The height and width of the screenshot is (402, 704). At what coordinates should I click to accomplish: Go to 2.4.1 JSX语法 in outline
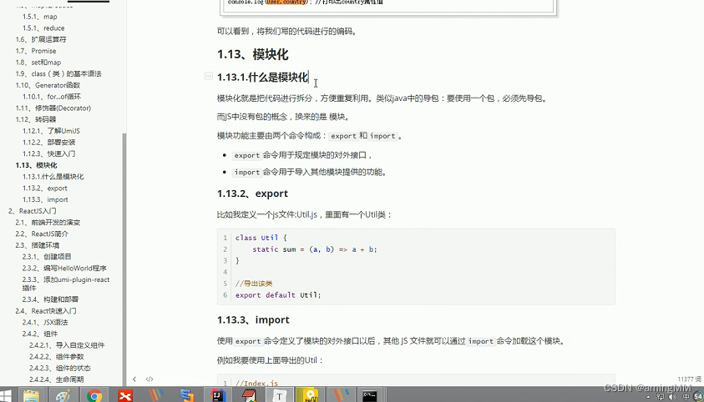click(x=45, y=322)
